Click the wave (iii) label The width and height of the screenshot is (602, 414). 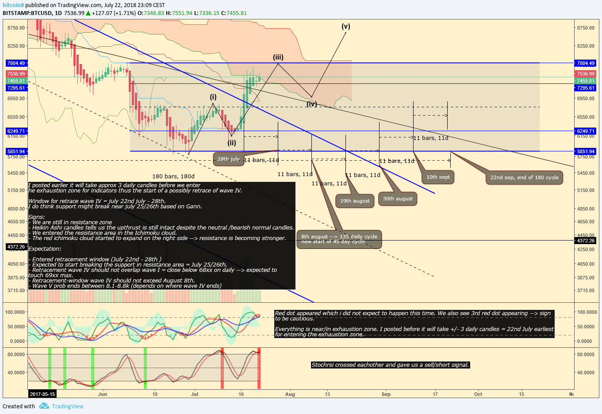point(278,57)
